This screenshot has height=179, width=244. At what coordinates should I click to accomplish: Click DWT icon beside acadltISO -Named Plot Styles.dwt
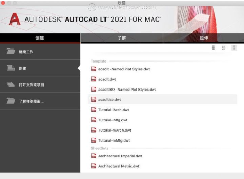(93, 89)
